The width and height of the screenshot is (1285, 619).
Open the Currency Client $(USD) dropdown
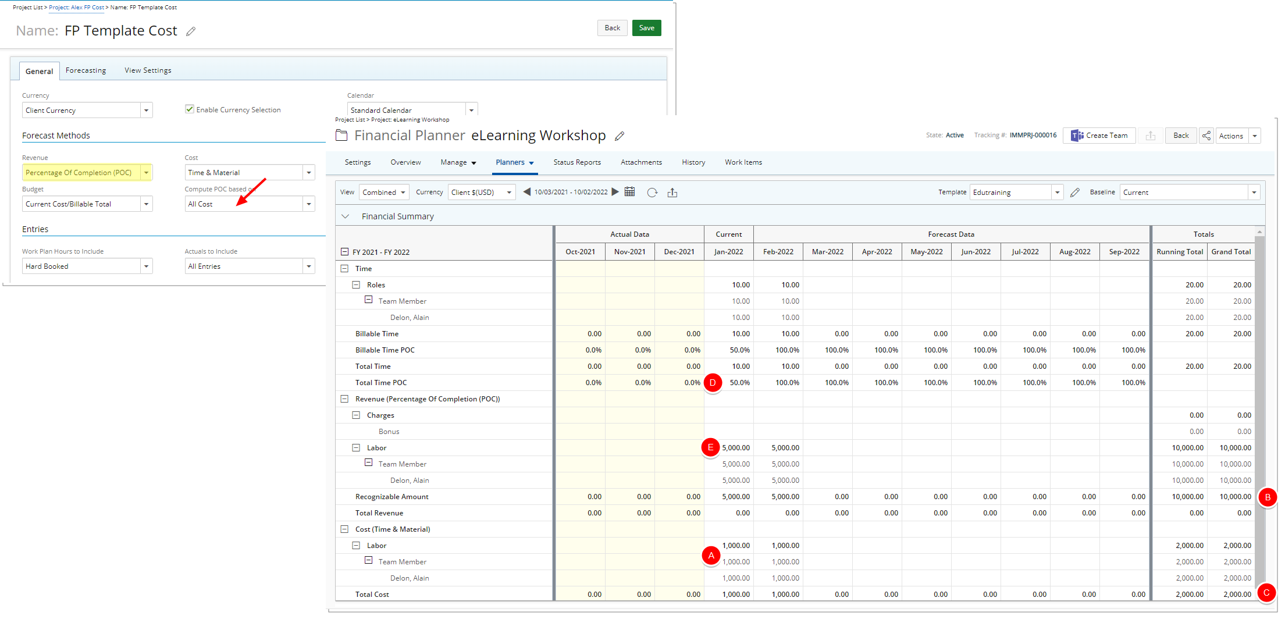(482, 192)
